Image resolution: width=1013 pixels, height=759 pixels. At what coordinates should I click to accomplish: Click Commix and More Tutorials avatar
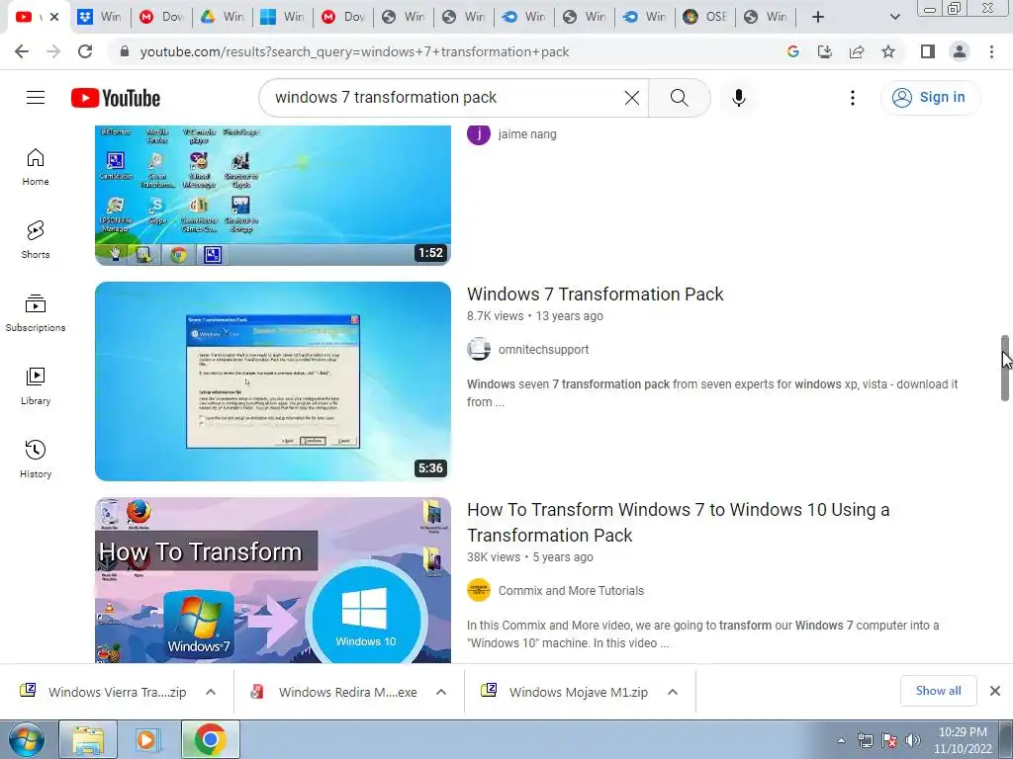click(x=479, y=590)
